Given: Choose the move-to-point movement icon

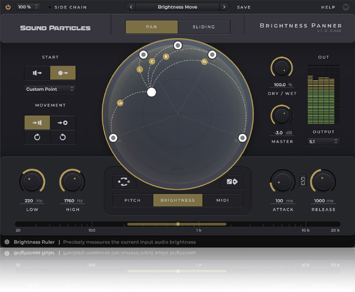Looking at the screenshot, I should pyautogui.click(x=63, y=122).
